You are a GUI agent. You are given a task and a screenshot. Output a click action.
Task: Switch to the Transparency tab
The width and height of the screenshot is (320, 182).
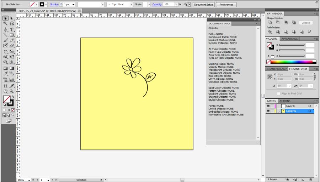coord(277,69)
